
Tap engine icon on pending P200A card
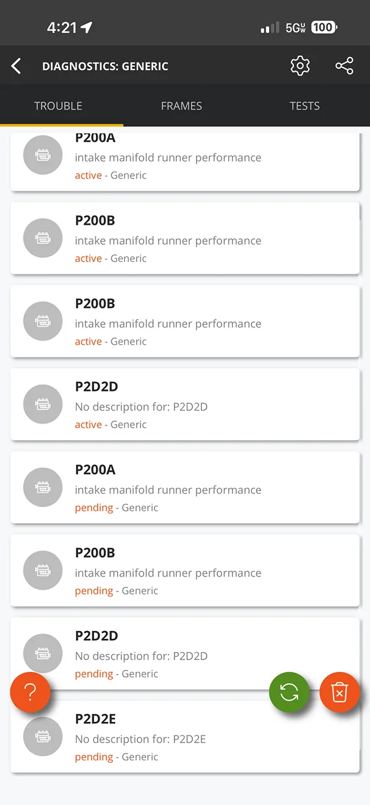pos(43,487)
